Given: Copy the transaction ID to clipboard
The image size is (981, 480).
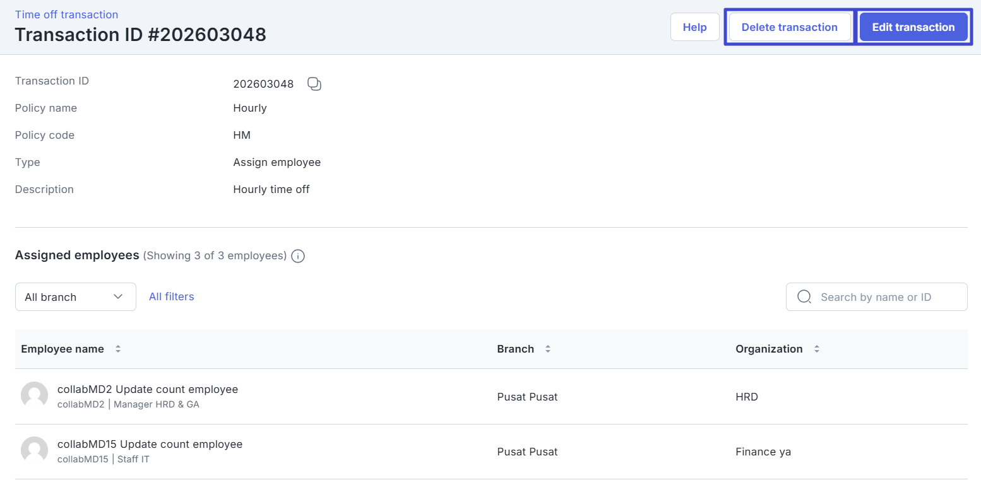Looking at the screenshot, I should click(314, 84).
